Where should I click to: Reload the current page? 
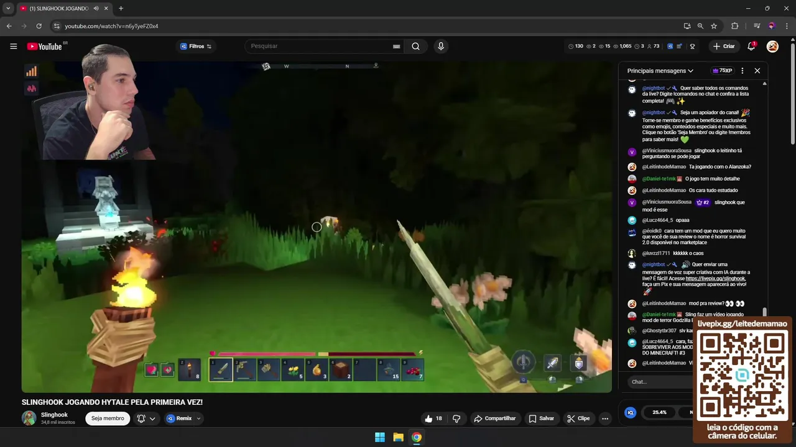click(x=39, y=26)
